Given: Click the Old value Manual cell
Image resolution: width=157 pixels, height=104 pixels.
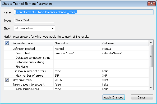Looking at the screenshot, I should (125, 49).
